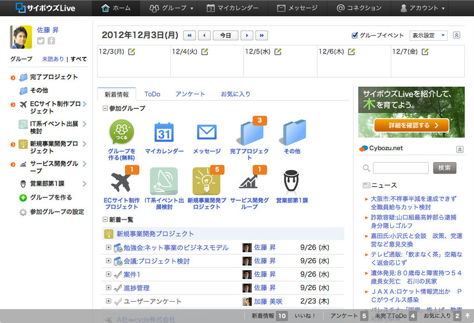This screenshot has width=474, height=323.
Task: Click the scroll-to-top arrow in bottom bar
Action: 468,316
